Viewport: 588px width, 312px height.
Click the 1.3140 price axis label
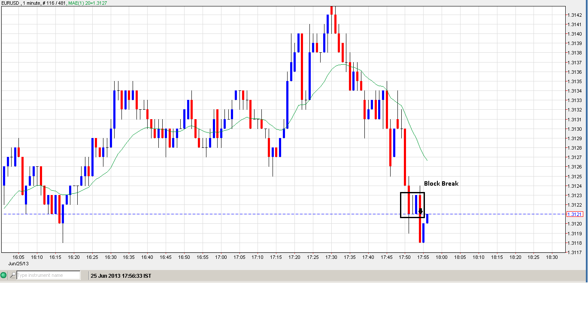coord(574,34)
